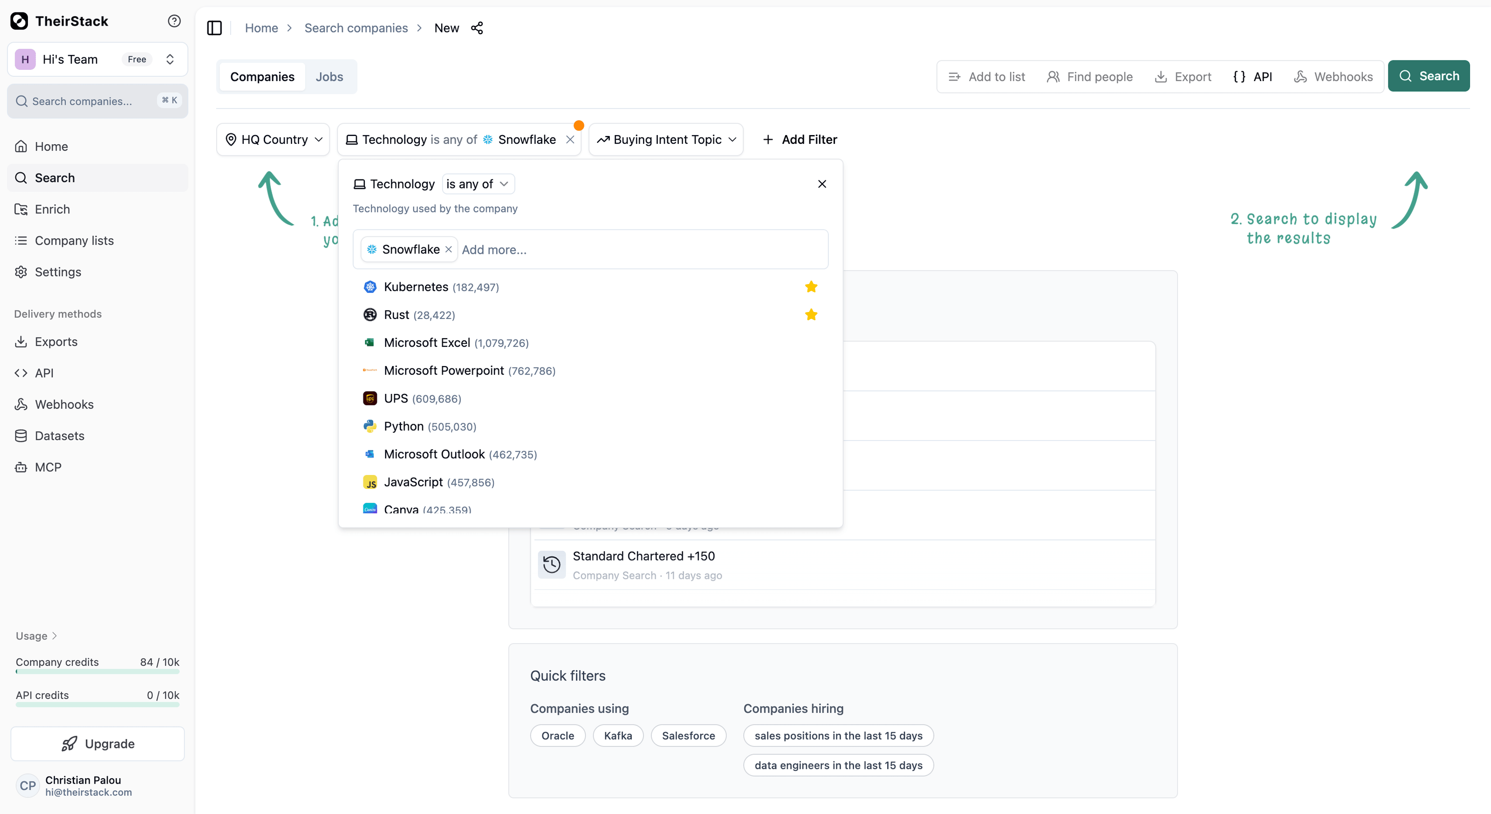
Task: Toggle the favorite star for Rust
Action: [x=811, y=315]
